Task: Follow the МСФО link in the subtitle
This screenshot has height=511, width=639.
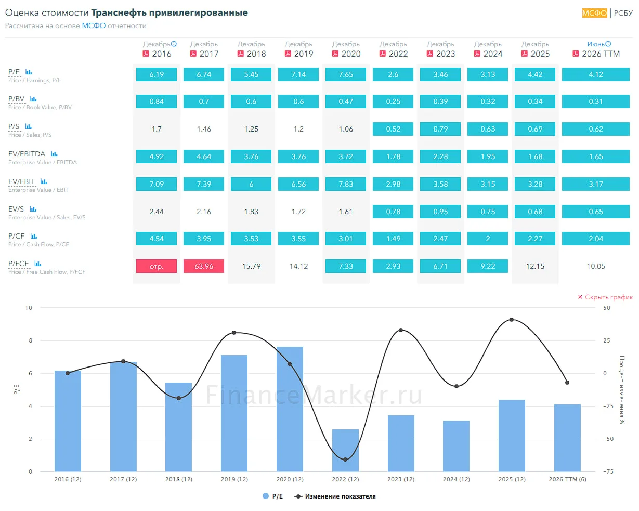Action: click(94, 25)
